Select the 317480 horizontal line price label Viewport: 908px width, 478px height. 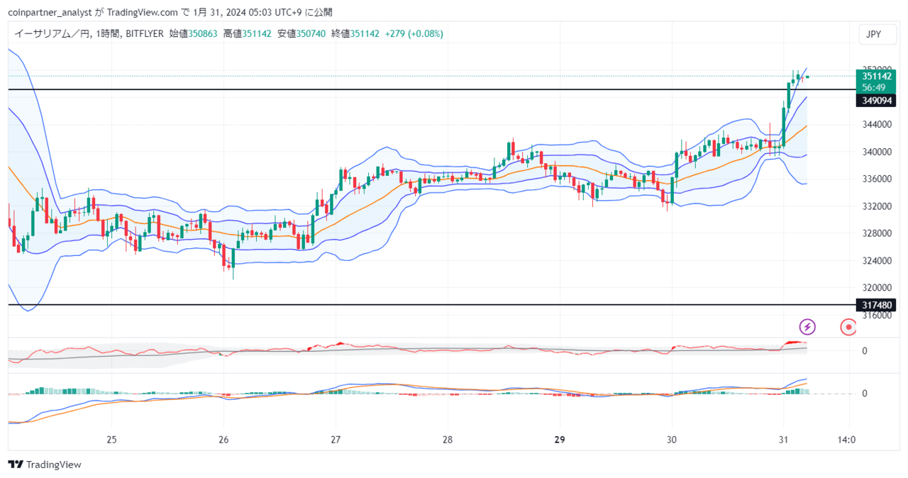pyautogui.click(x=877, y=305)
